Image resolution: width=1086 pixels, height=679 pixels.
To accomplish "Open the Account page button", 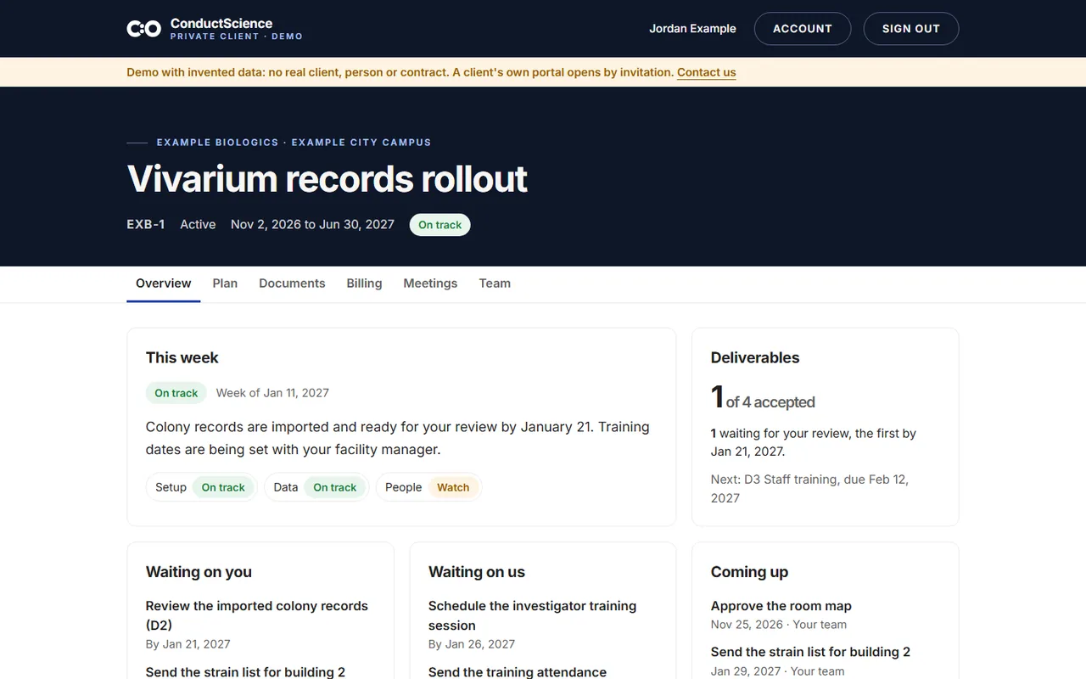I will 802,29.
